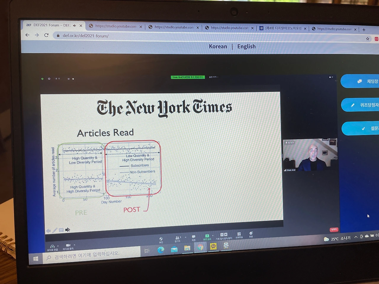Click the 설문 survey button
This screenshot has height=284, width=379.
coord(360,128)
